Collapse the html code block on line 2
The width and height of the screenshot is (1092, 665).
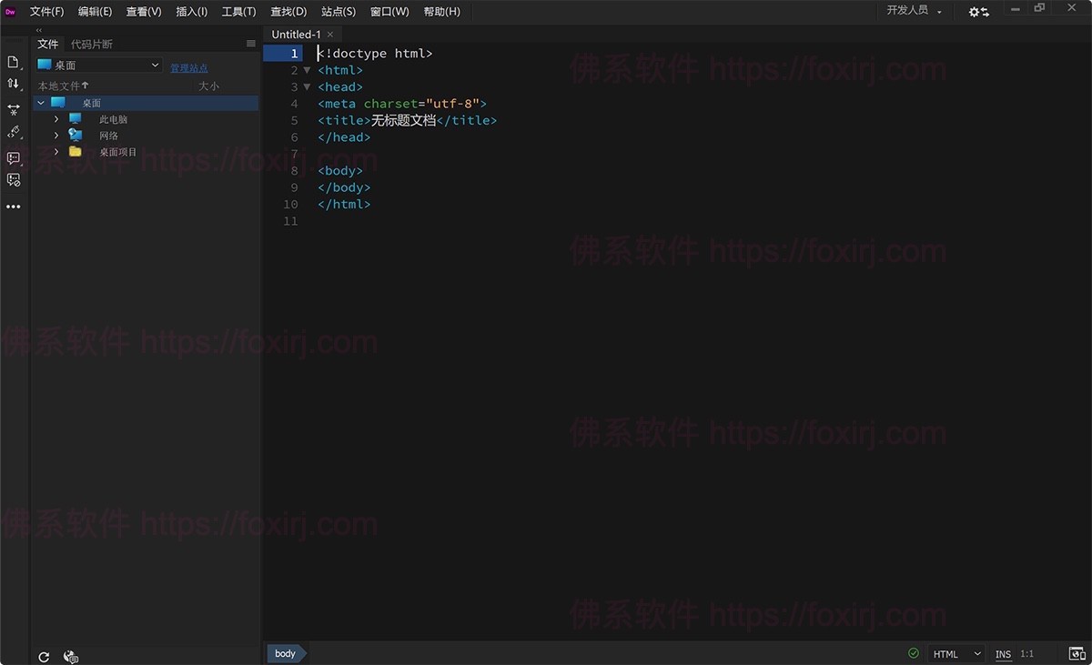[x=308, y=69]
